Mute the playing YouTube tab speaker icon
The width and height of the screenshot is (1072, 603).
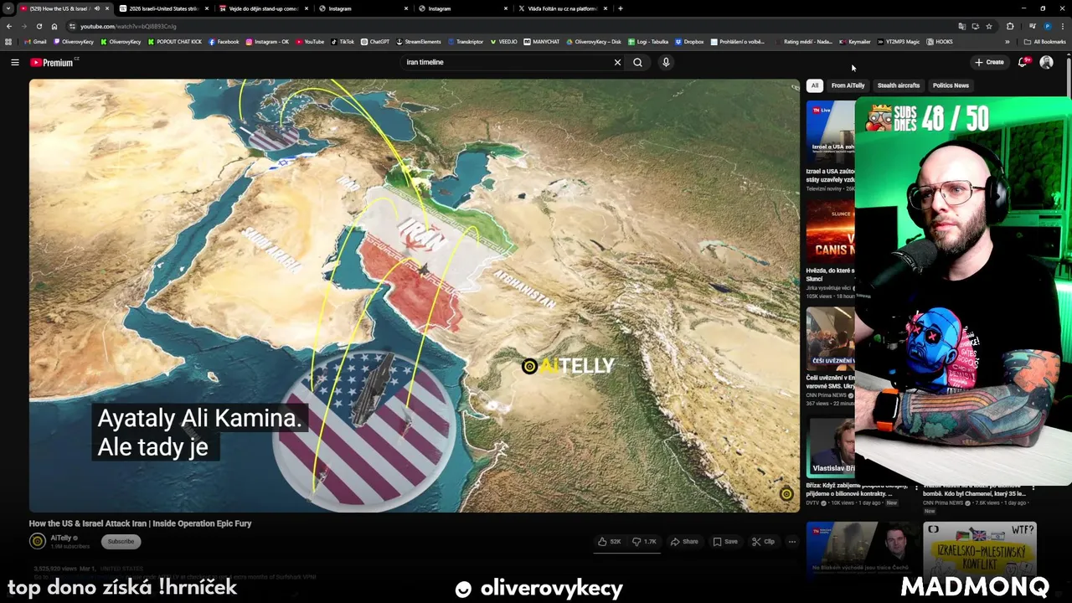tap(96, 8)
